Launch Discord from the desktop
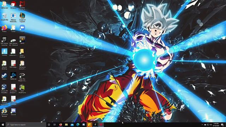The image size is (226, 127). click(13, 112)
